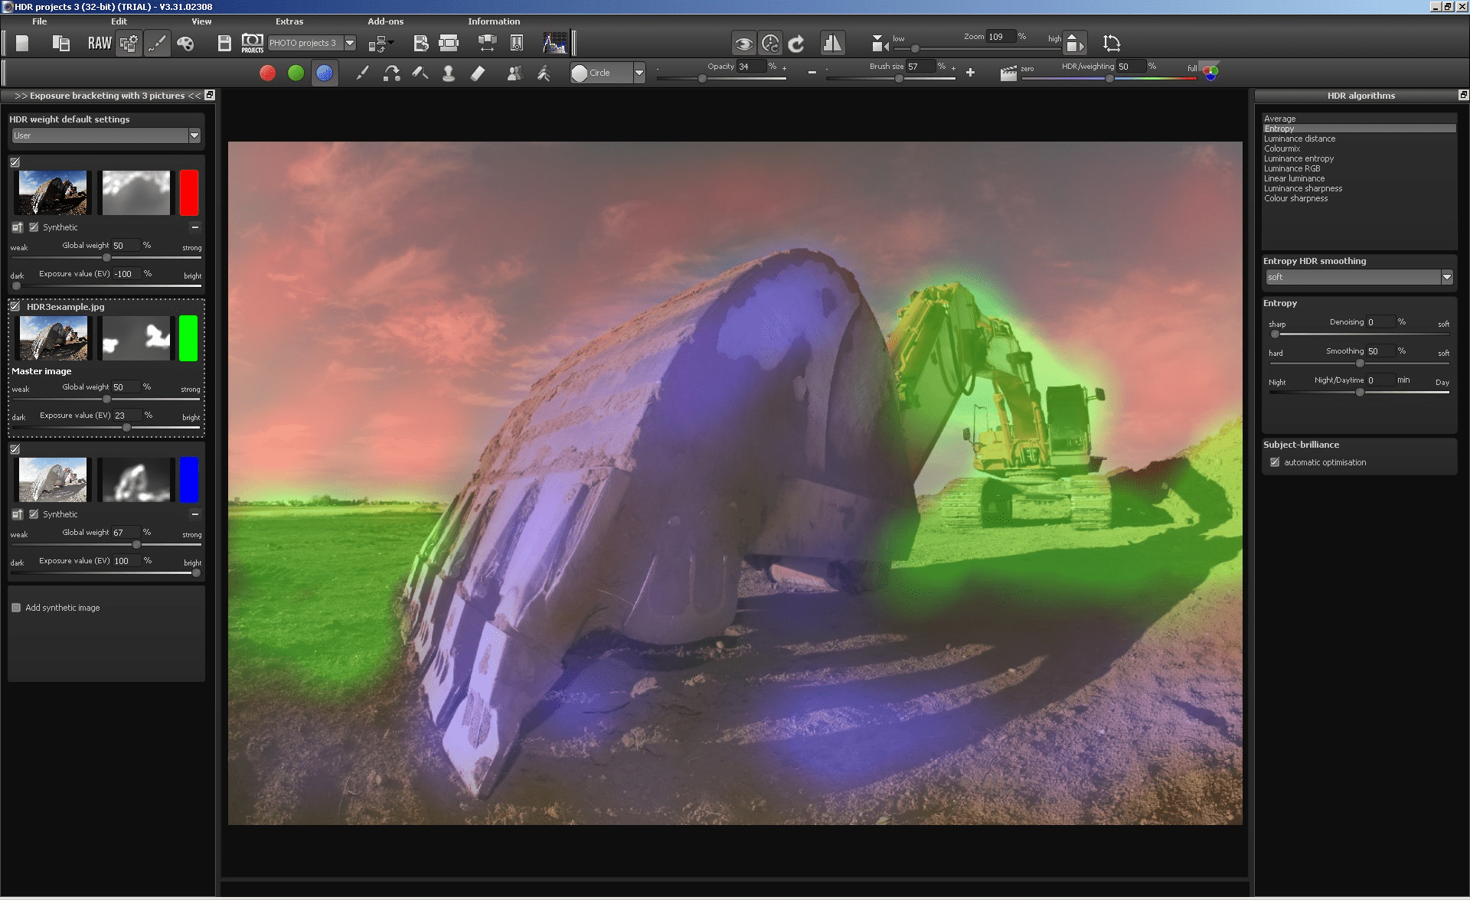Open the Circle brush shape dropdown

[639, 73]
